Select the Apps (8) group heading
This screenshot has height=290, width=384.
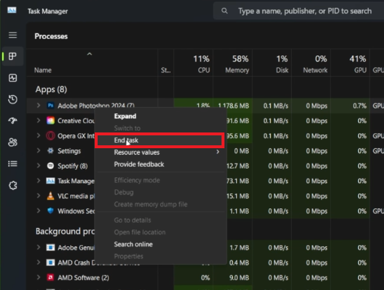click(51, 89)
